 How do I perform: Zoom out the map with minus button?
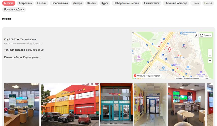click(210, 55)
